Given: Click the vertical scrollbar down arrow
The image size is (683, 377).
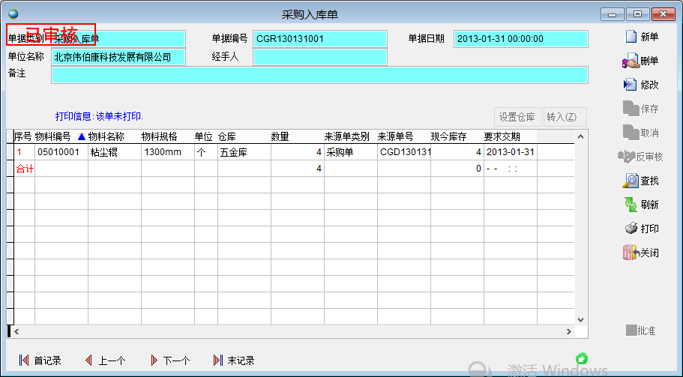Looking at the screenshot, I should 579,319.
